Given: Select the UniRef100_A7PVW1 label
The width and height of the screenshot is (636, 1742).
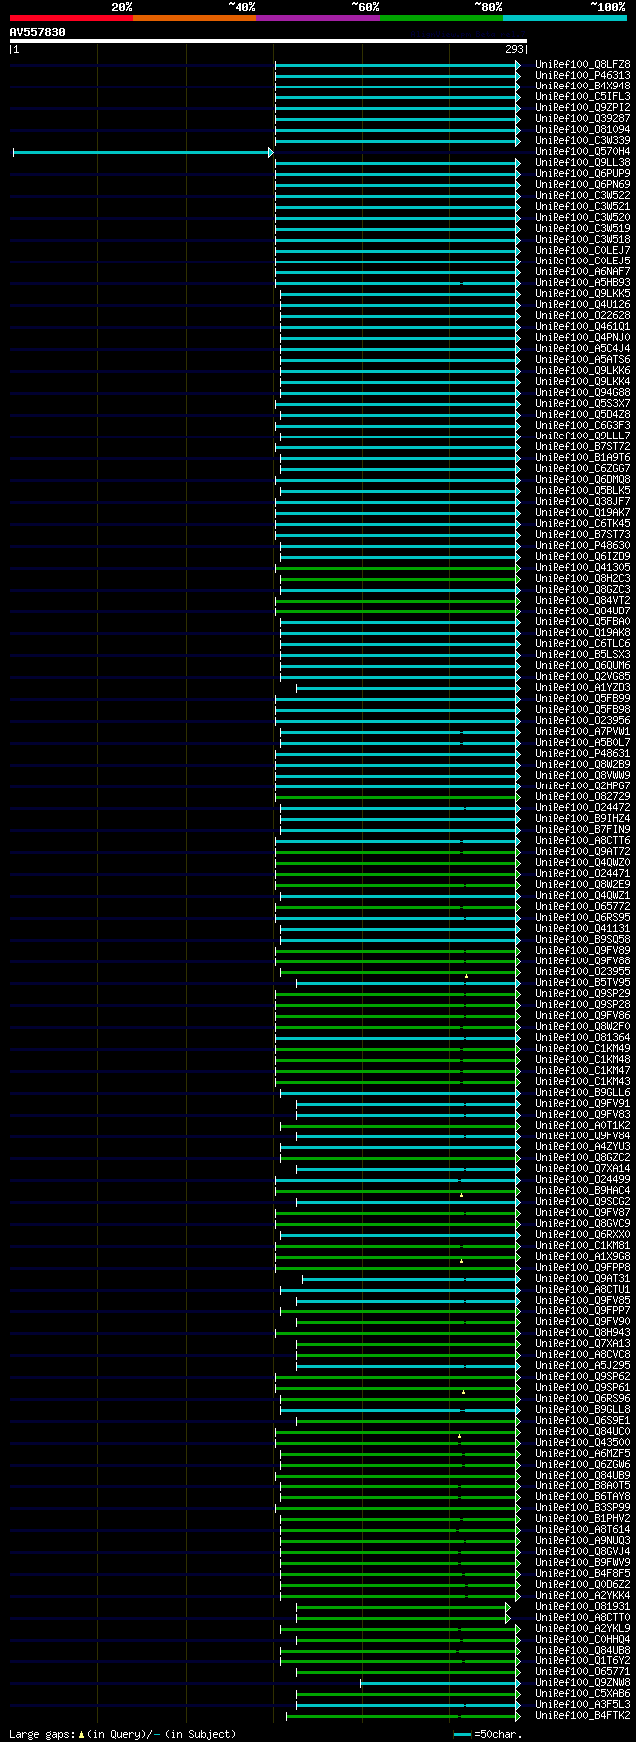Looking at the screenshot, I should point(582,732).
